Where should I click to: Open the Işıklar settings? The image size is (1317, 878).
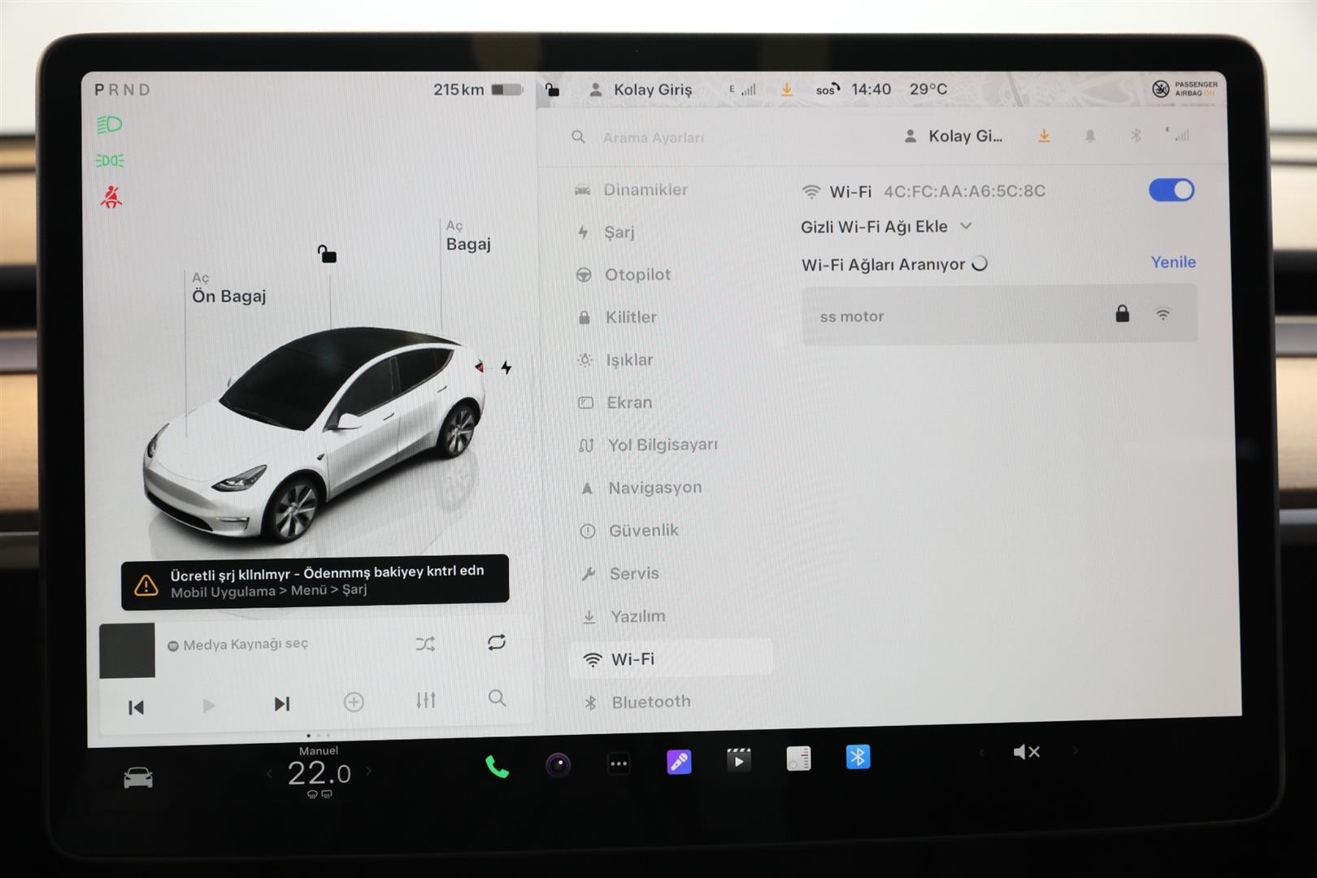point(615,359)
